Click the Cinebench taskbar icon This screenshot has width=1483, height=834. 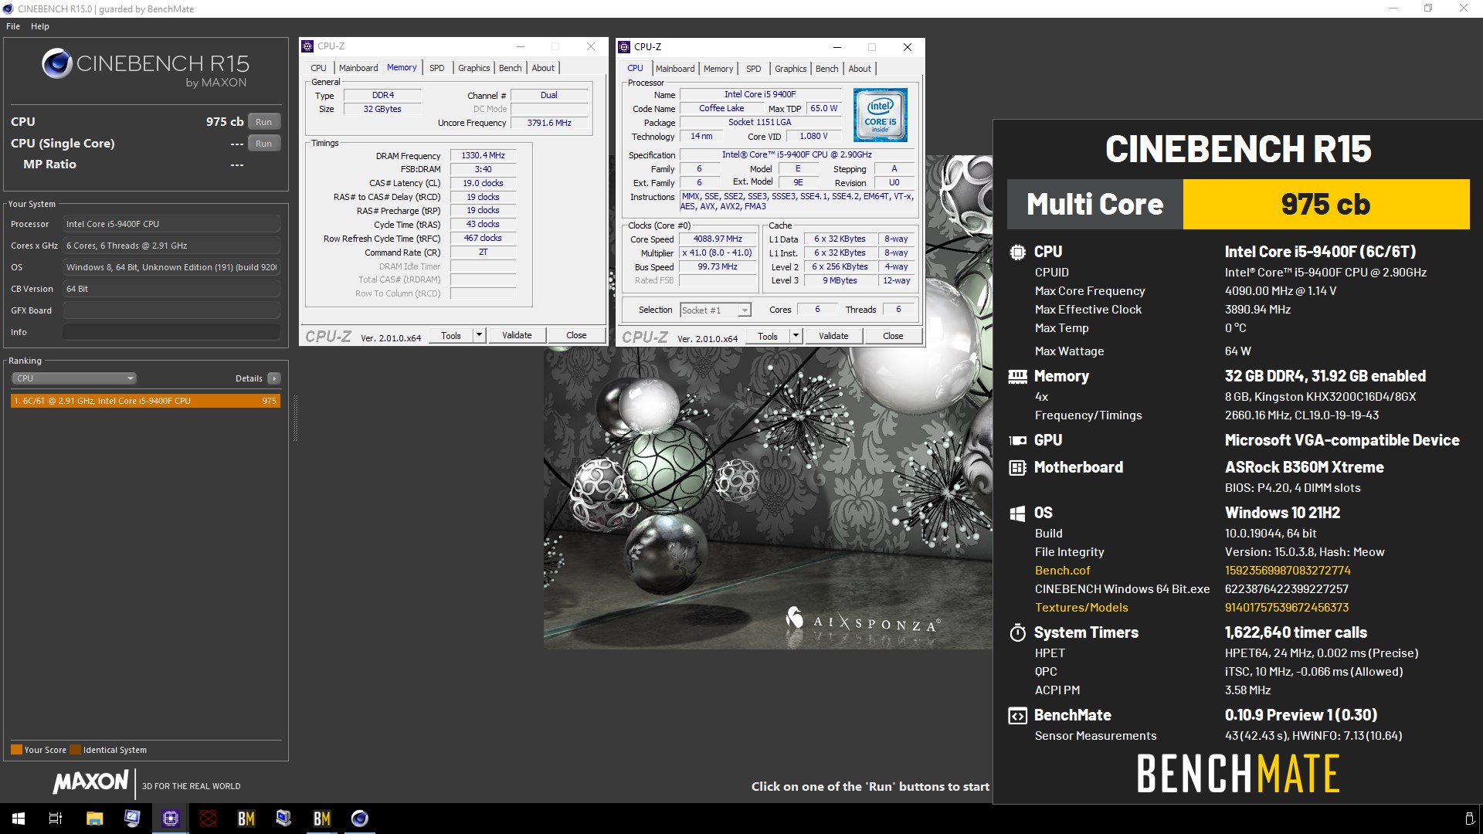point(359,819)
